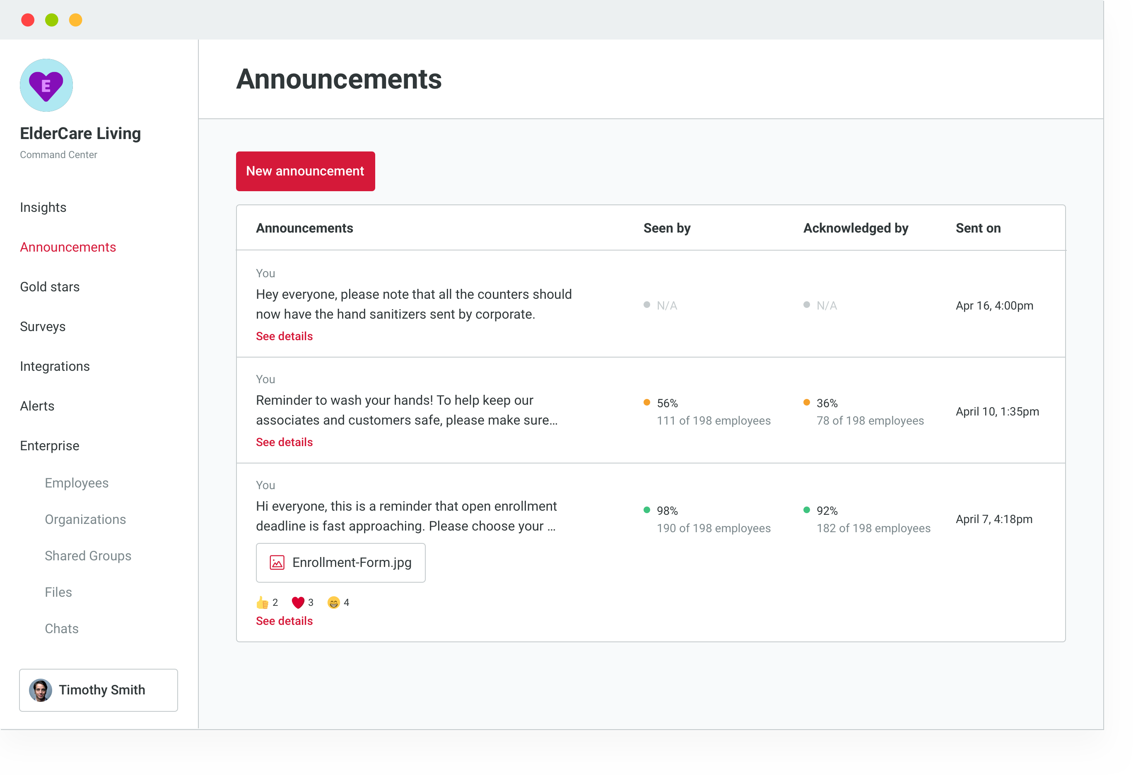Click the Apr 16, 4:00pm sent date
1143x778 pixels.
point(994,306)
